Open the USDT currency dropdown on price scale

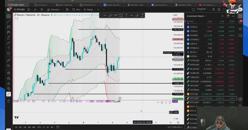178,15
